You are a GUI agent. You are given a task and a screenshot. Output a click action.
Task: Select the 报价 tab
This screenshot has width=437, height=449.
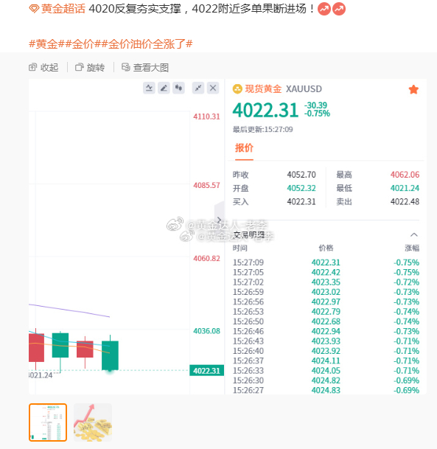point(244,148)
